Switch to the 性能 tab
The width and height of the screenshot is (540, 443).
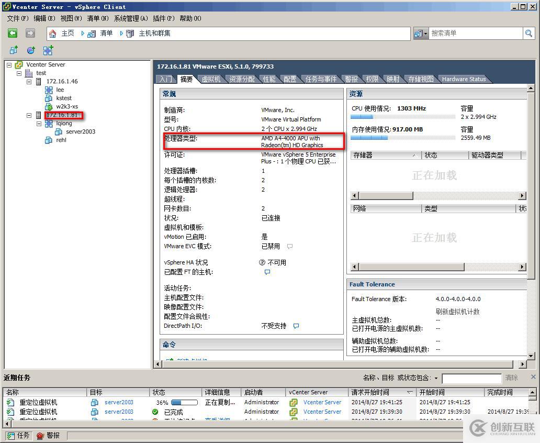[268, 79]
